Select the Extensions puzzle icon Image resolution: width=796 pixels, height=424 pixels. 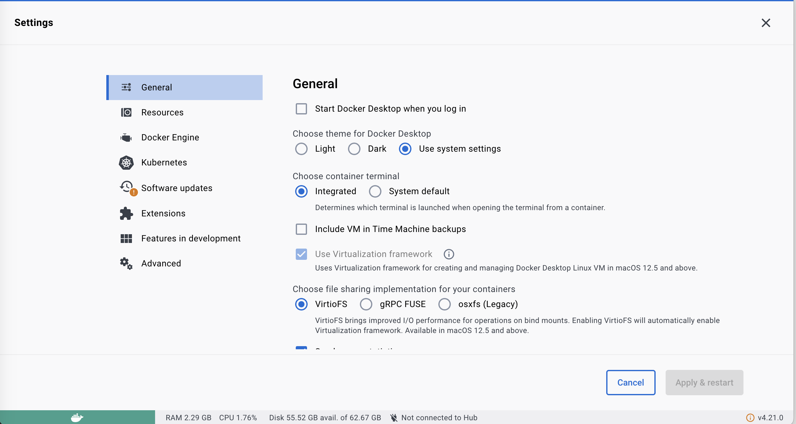pos(126,213)
